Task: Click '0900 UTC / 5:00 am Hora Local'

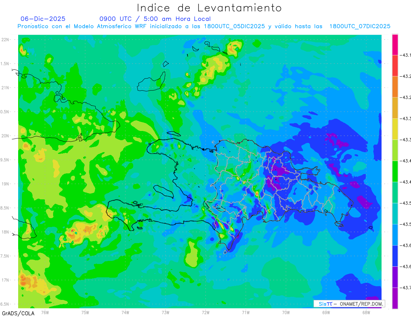Action: click(x=155, y=19)
